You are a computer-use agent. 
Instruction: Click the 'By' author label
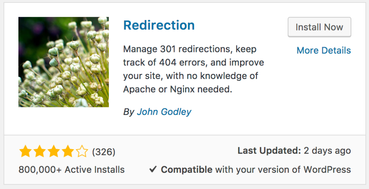(129, 112)
